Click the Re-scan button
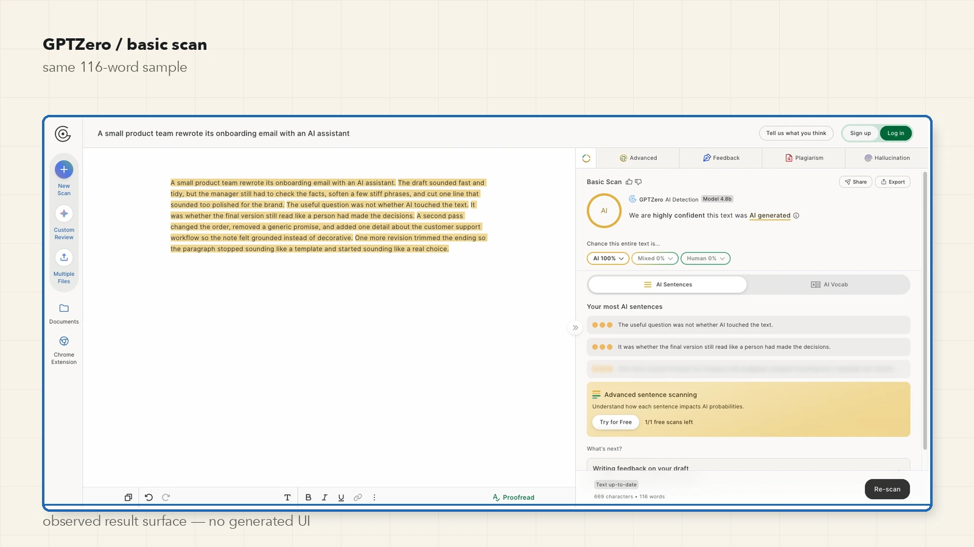The width and height of the screenshot is (974, 547). point(887,489)
